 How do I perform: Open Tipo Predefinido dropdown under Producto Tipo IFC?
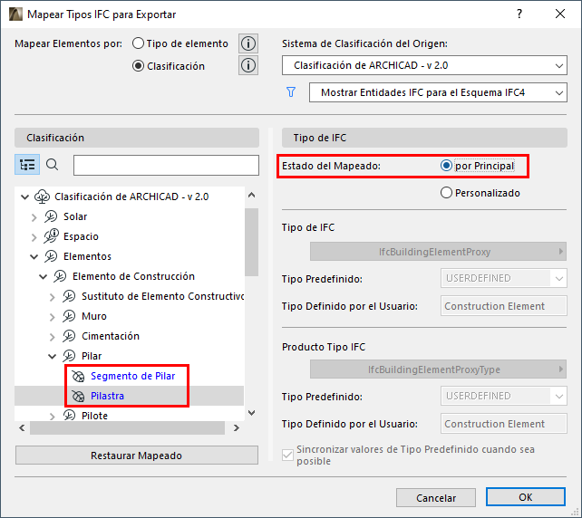click(504, 396)
